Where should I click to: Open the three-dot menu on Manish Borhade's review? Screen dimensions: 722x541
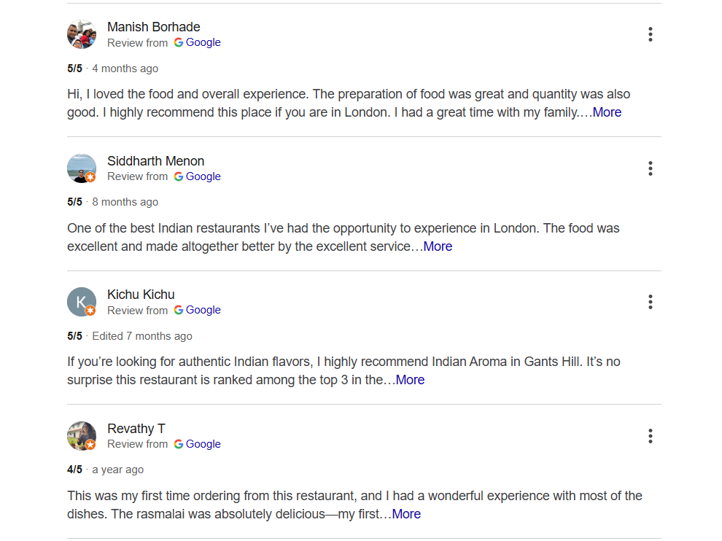click(x=650, y=34)
